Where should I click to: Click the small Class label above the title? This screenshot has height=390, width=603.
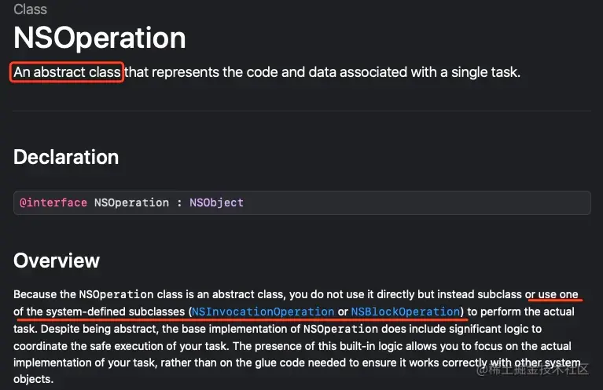click(x=31, y=9)
